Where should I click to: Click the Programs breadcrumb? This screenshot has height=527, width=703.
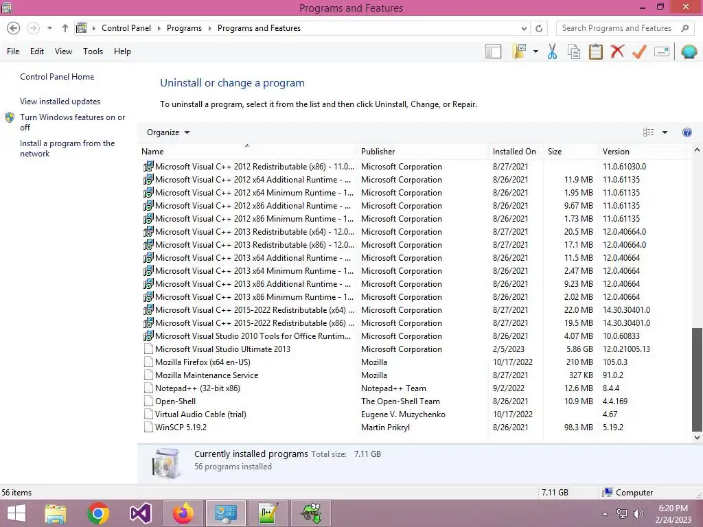(x=184, y=28)
